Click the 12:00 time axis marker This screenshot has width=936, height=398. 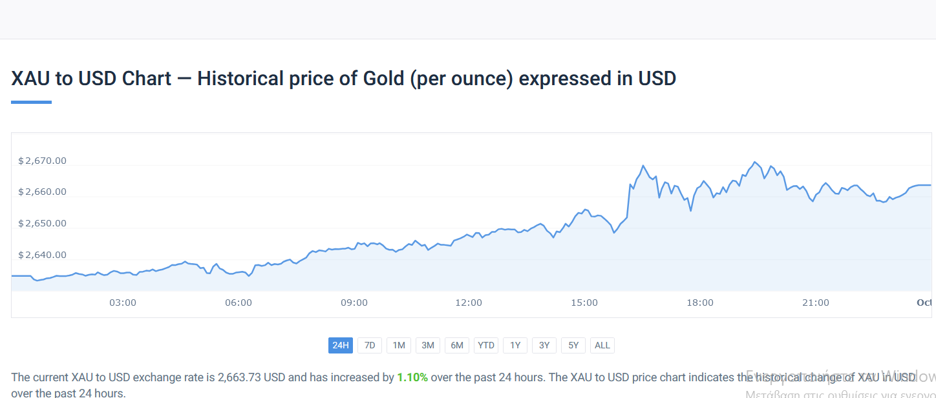click(469, 303)
